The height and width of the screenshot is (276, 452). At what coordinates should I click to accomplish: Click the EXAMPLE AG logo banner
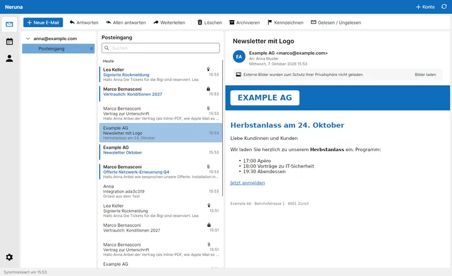[265, 98]
